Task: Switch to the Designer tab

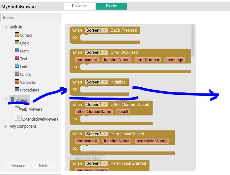Action: click(x=79, y=6)
